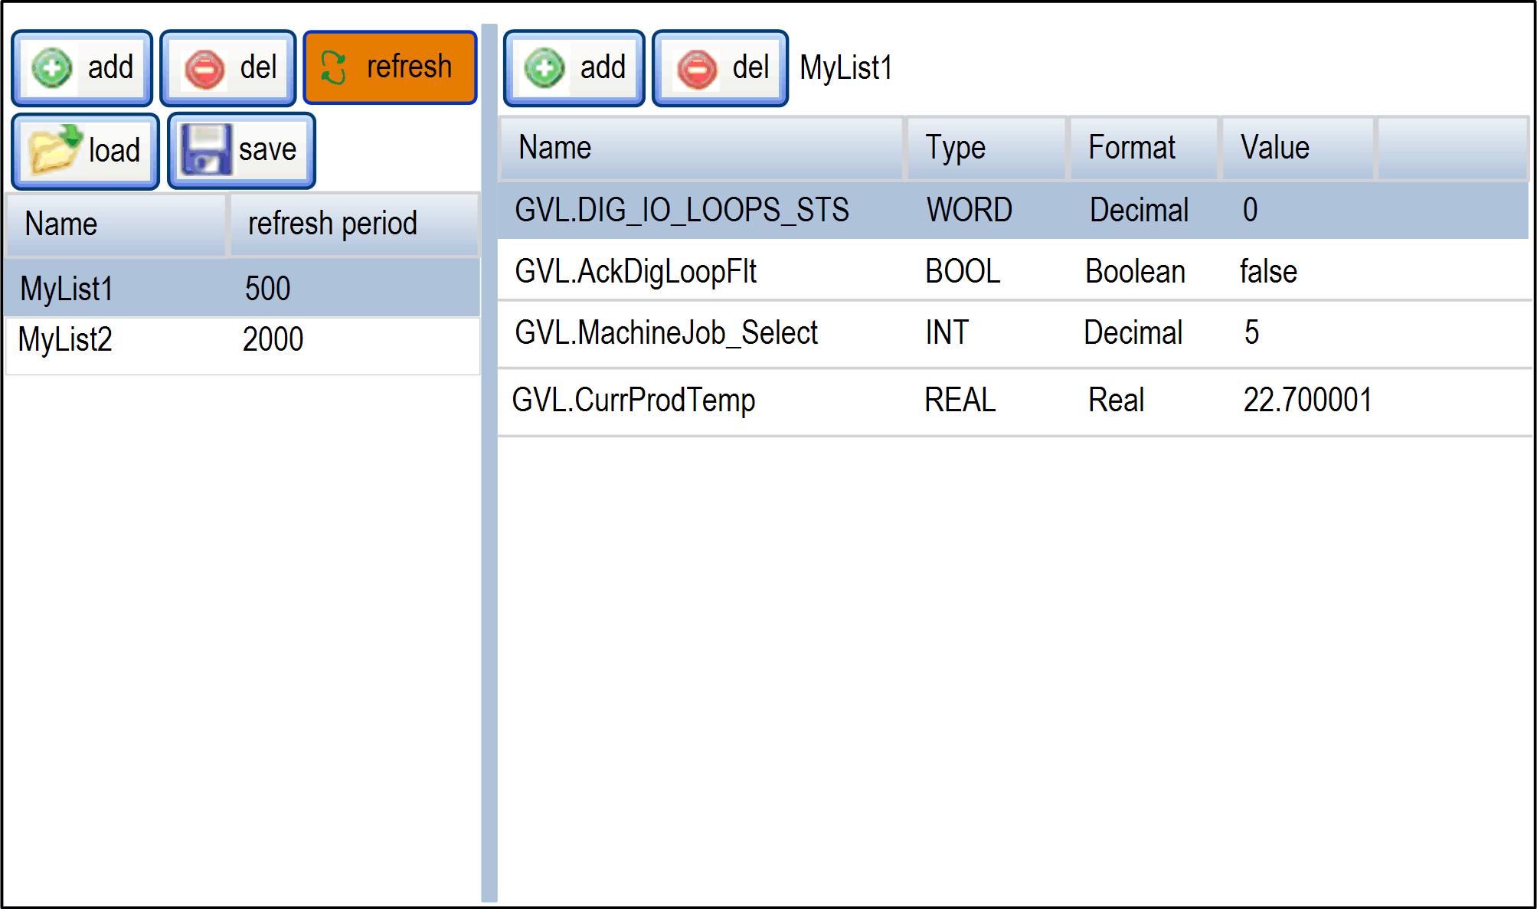Click the Value column header
Image resolution: width=1537 pixels, height=909 pixels.
coord(1275,147)
